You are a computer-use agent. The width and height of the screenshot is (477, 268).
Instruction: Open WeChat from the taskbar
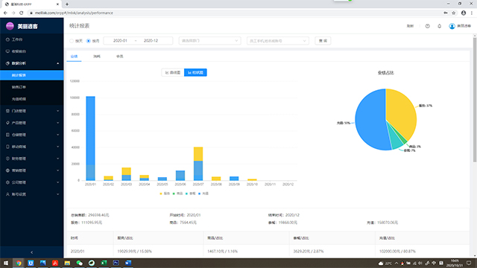pos(80,263)
